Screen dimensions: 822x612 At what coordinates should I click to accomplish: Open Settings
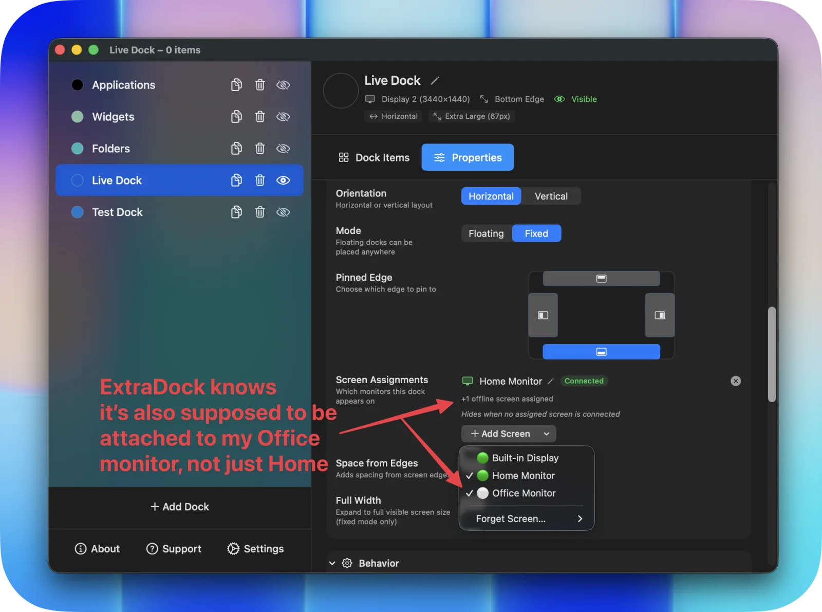(x=255, y=549)
